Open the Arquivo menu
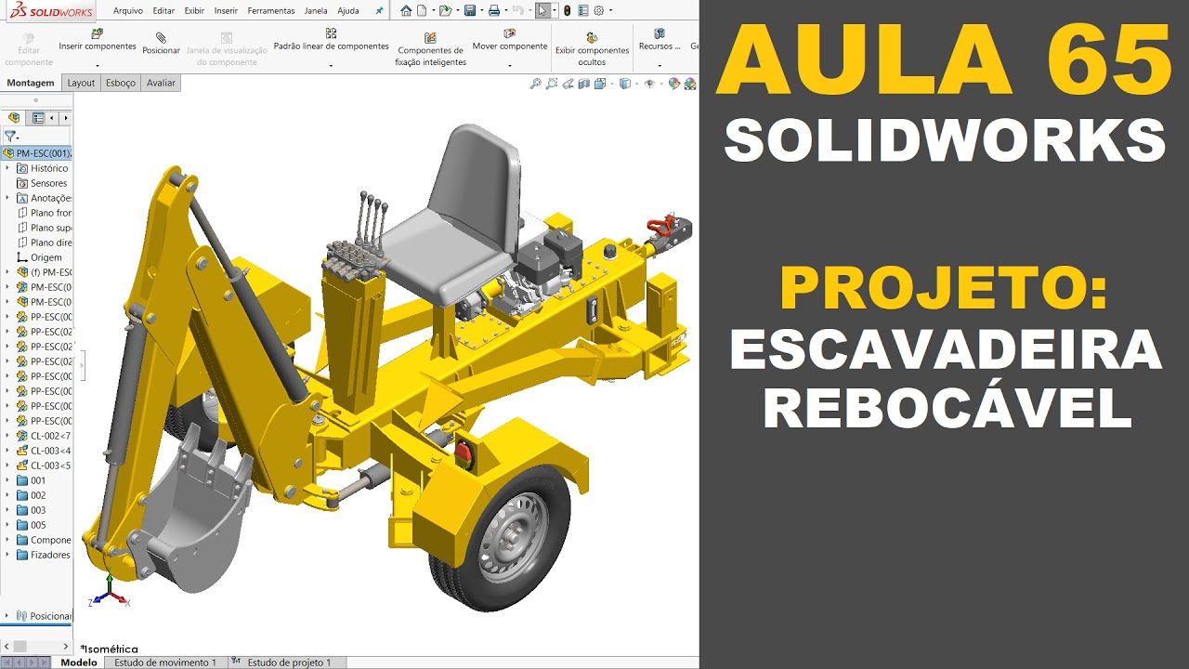 coord(128,11)
